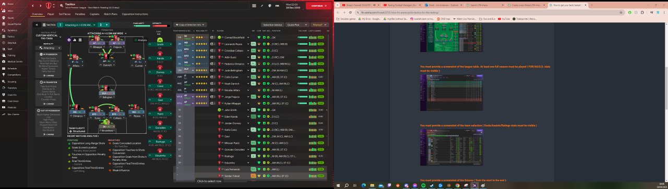This screenshot has height=189, width=668.
Task: Open Staff in the sidebar
Action: 10,49
